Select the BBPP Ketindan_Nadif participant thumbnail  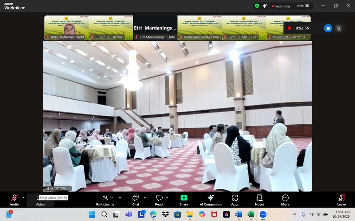67,28
